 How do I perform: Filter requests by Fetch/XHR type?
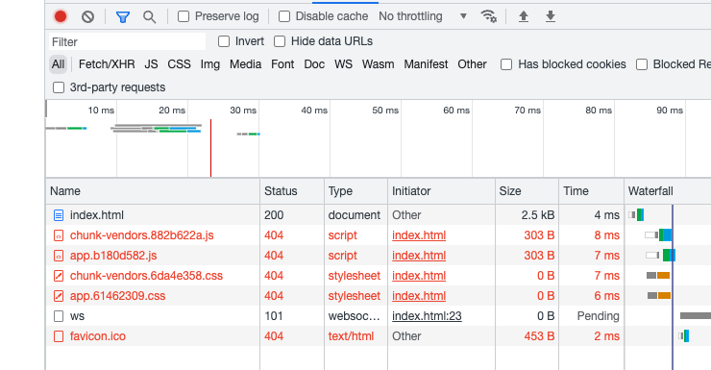point(107,64)
